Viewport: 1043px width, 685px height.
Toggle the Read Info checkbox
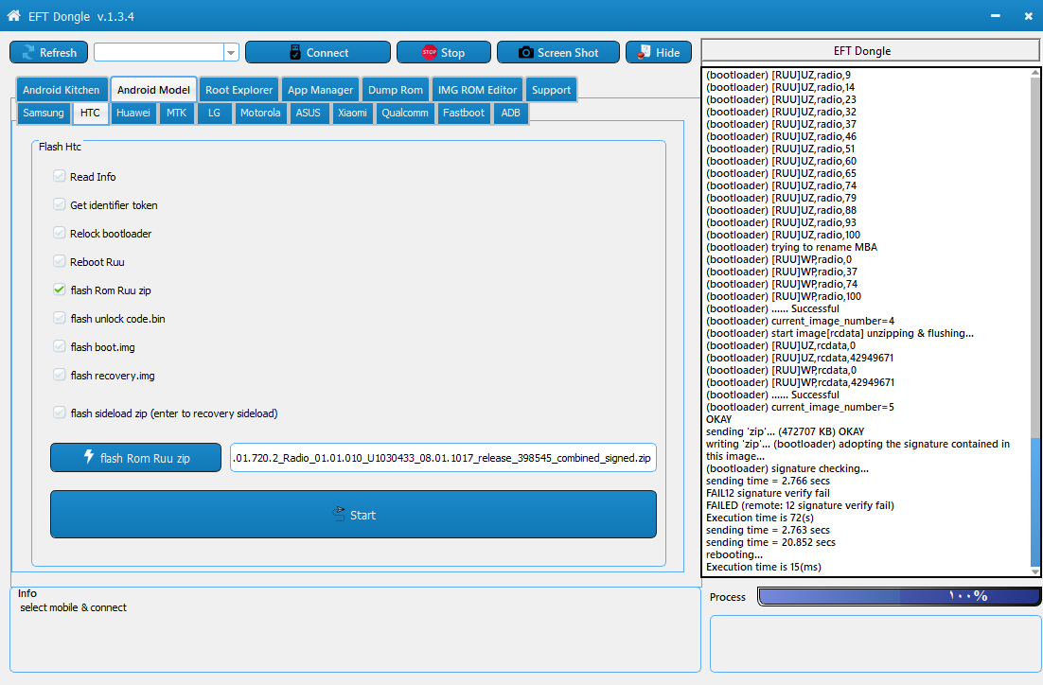click(60, 176)
